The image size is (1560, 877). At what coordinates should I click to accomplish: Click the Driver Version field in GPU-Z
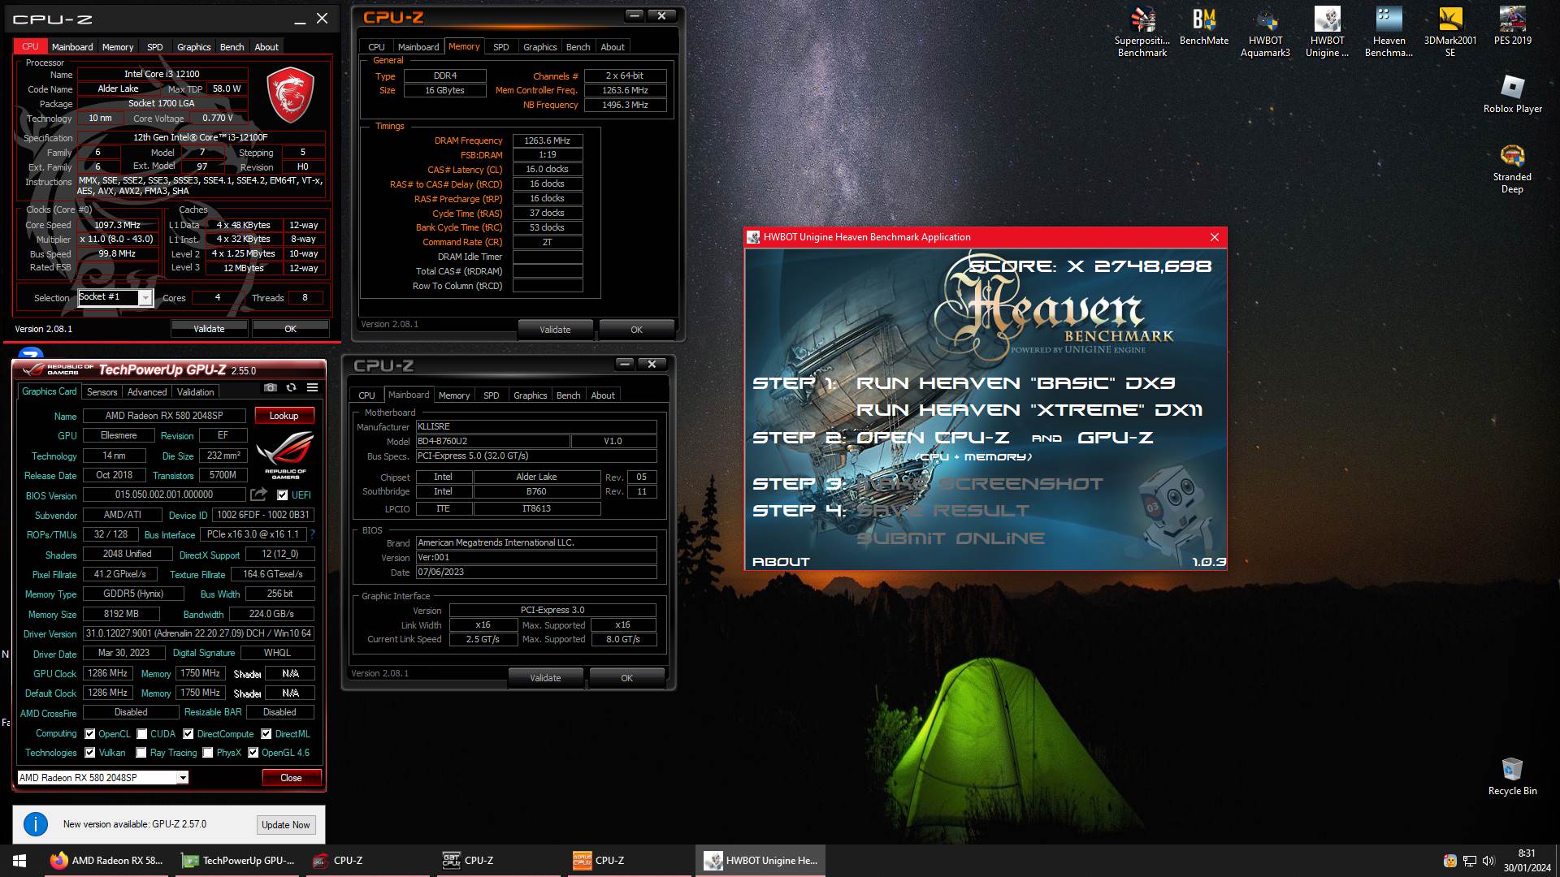coord(198,633)
